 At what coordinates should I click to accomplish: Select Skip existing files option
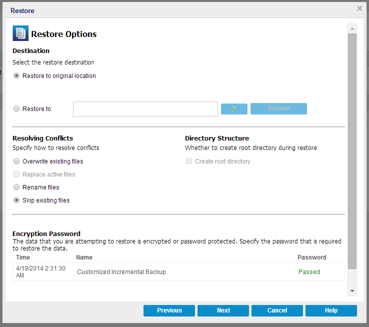point(16,200)
